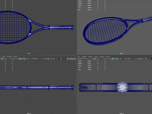This screenshot has height=114, width=152.
Task: Toggle Use All Lights in front panel
Action: click(28, 59)
